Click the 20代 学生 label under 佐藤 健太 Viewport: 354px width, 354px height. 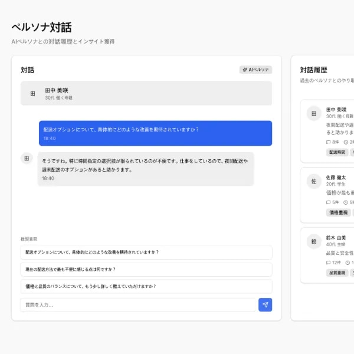336,184
